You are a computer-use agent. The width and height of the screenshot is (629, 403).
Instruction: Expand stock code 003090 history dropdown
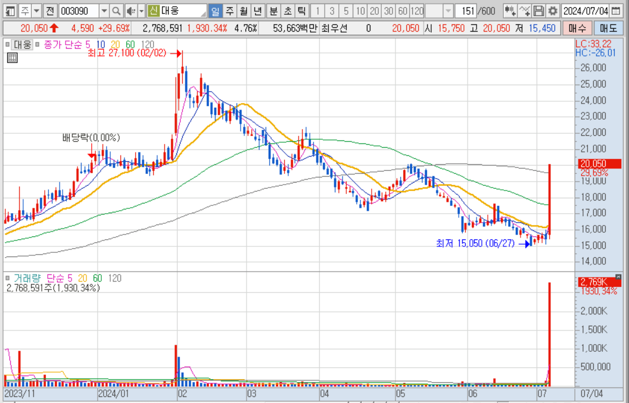pyautogui.click(x=104, y=11)
